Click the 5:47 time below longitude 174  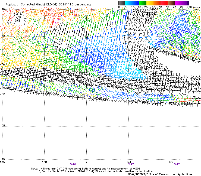pyautogui.click(x=131, y=164)
